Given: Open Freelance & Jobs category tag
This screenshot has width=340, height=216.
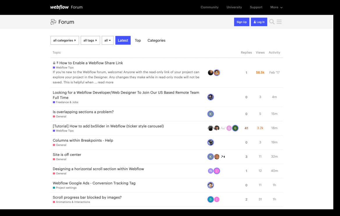Looking at the screenshot, I should (x=65, y=102).
